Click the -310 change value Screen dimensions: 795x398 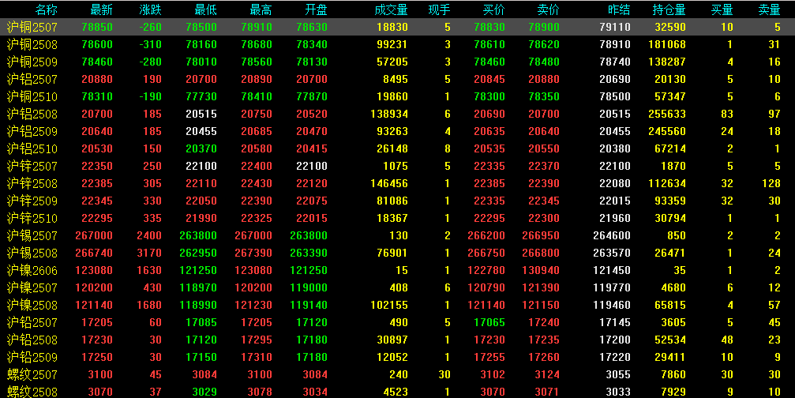click(x=150, y=44)
